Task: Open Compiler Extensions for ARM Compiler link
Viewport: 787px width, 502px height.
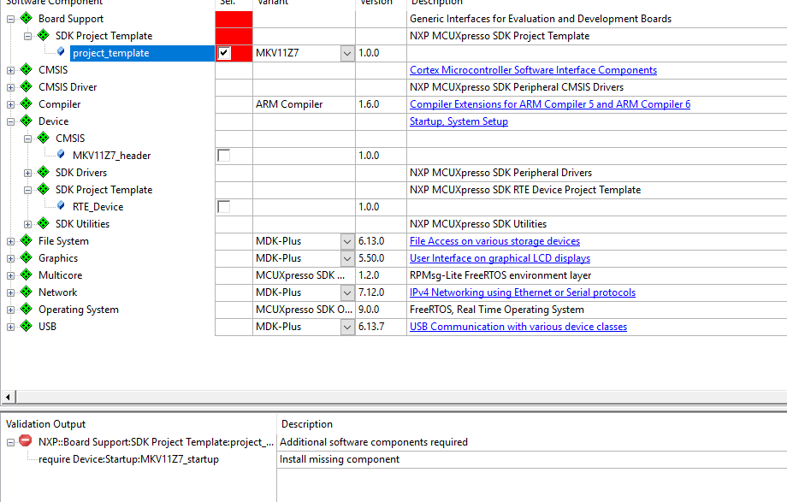Action: [550, 104]
